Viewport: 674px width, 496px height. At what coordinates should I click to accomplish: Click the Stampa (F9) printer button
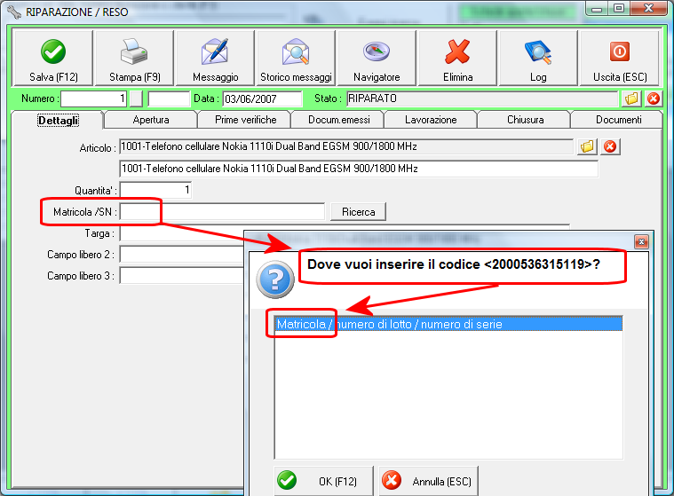tap(135, 58)
